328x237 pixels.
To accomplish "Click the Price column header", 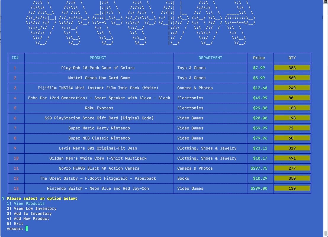I will (259, 58).
